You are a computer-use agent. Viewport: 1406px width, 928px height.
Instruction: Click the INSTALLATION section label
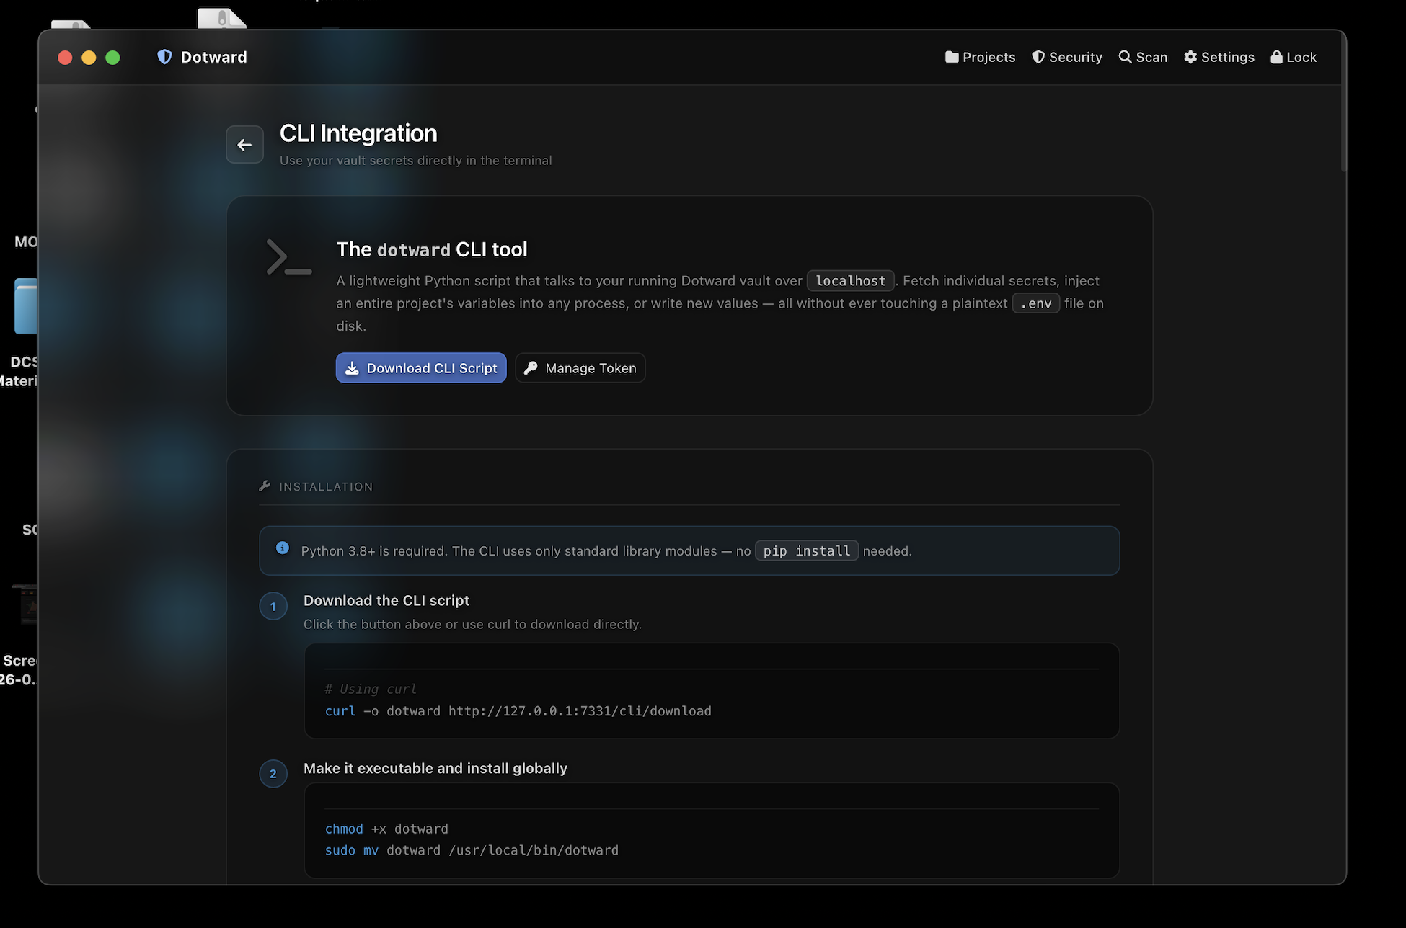(326, 487)
